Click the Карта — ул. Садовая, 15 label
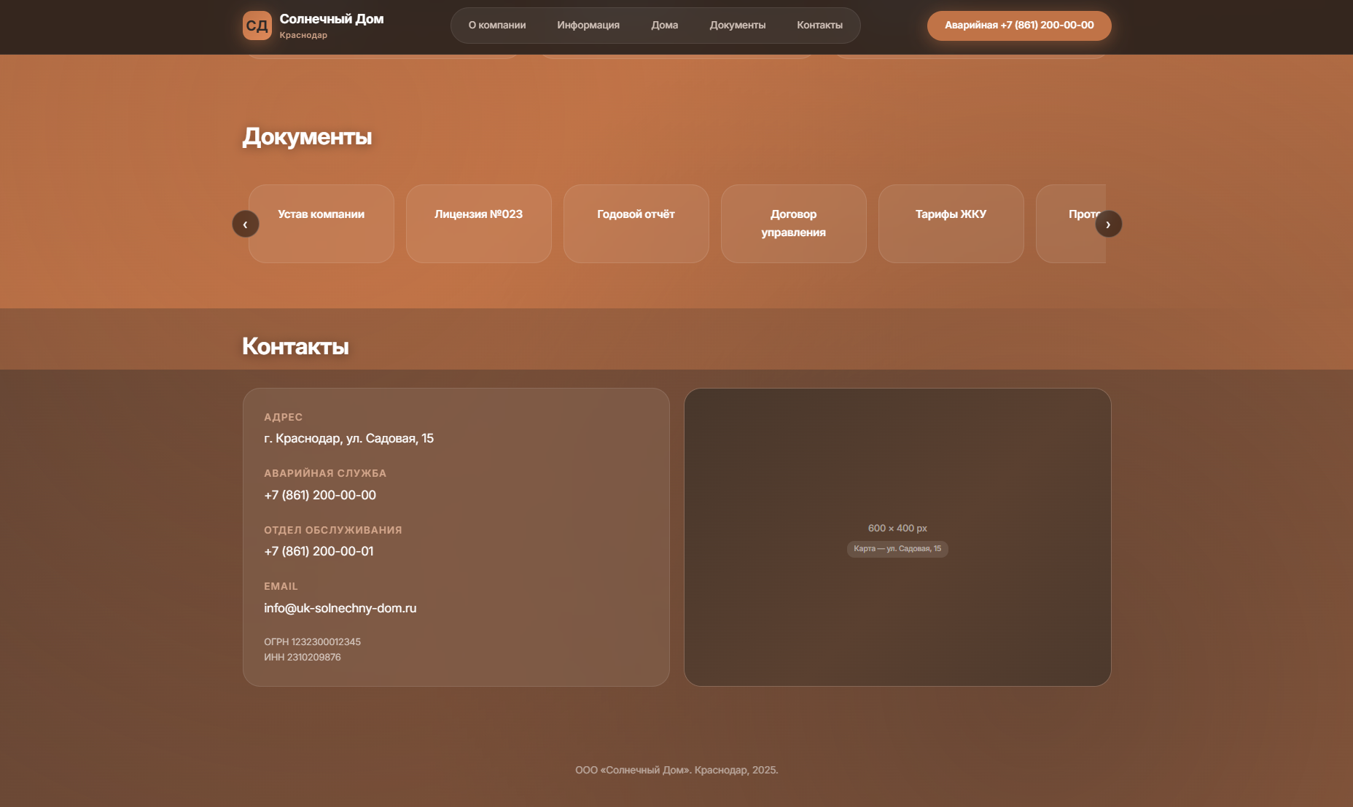 [897, 549]
